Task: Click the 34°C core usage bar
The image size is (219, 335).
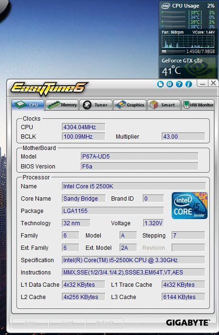Action: coord(174,18)
